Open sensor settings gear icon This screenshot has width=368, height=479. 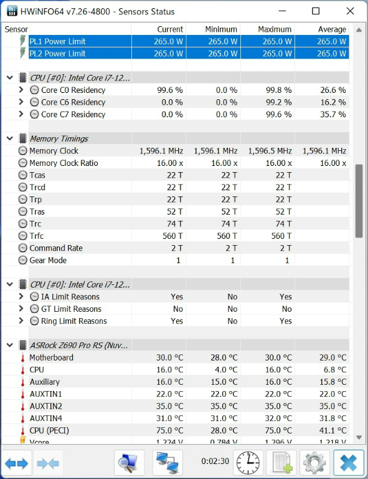click(x=315, y=463)
